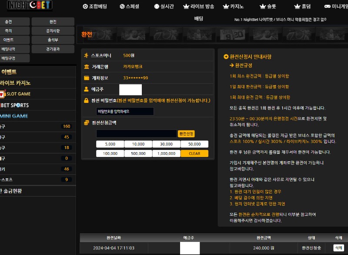Click the baseball icon beside 실시간

(157, 7)
